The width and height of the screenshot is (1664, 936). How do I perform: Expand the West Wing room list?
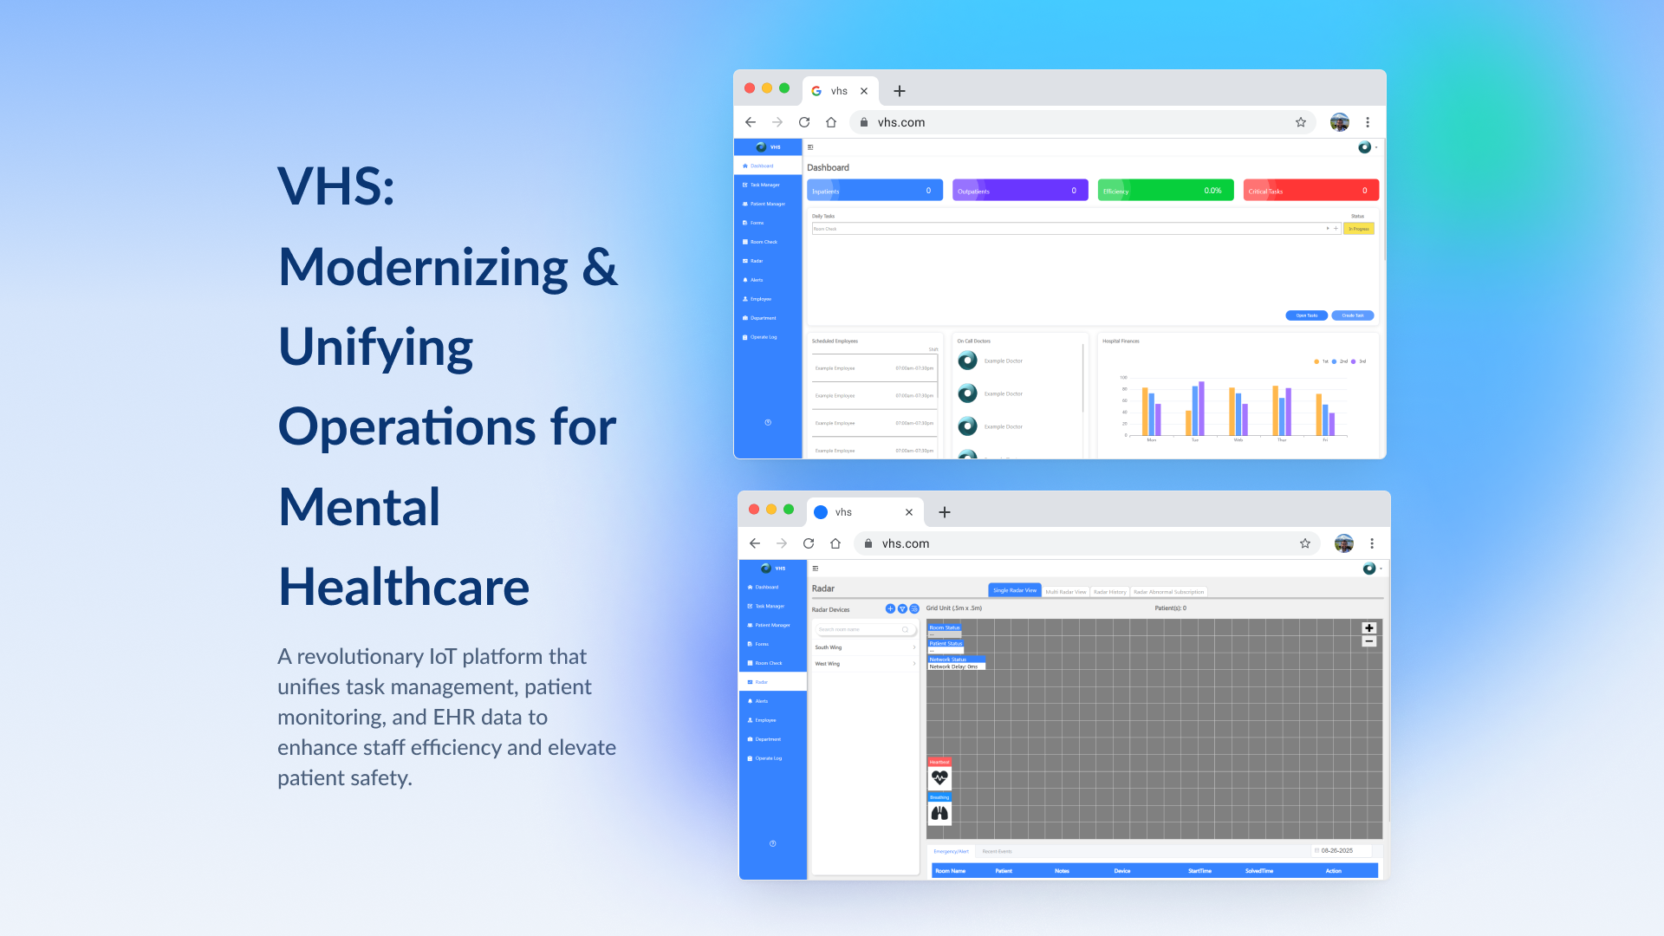click(x=913, y=664)
